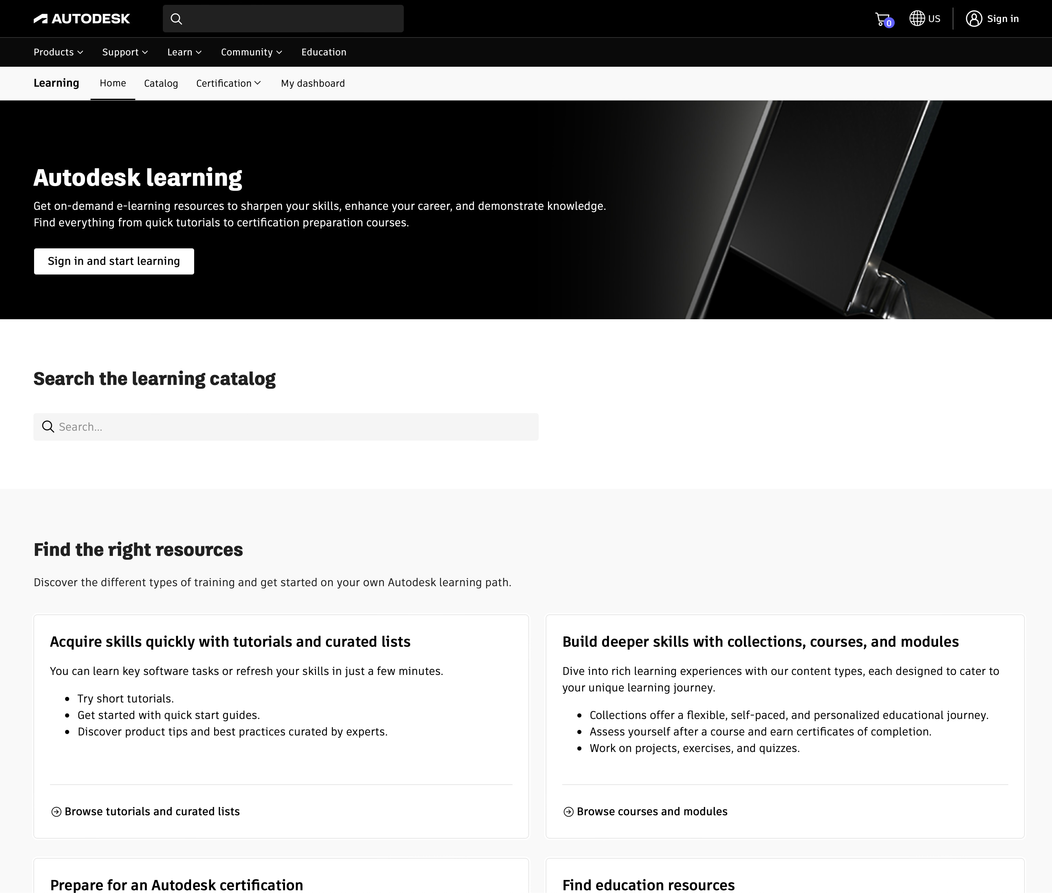
Task: Click the Learning section title
Action: coord(56,83)
